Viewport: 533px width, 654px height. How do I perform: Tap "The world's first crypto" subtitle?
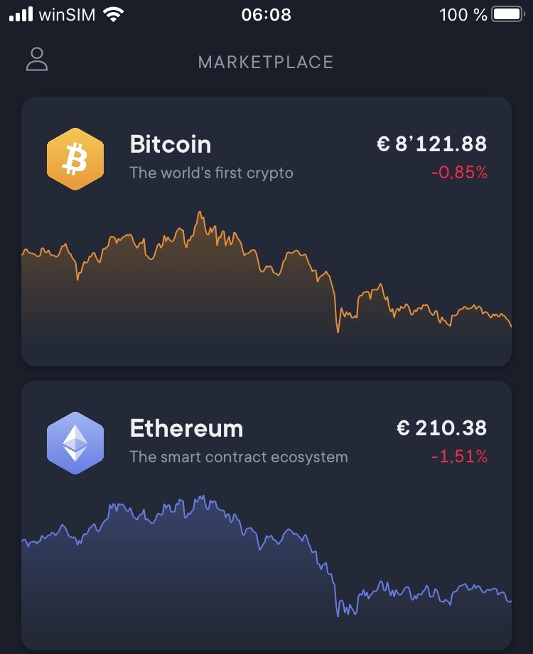tap(211, 173)
